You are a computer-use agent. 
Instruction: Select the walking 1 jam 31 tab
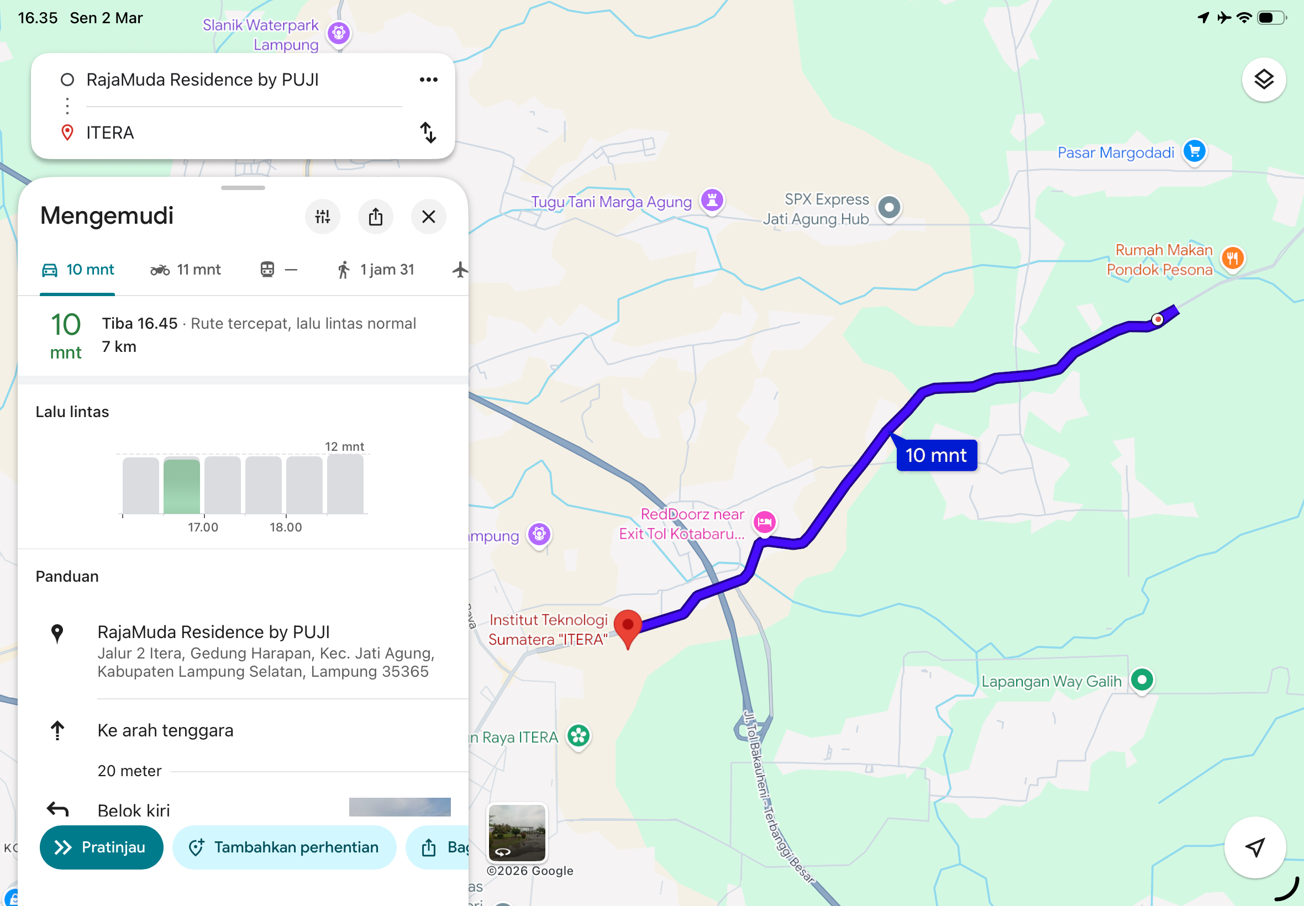(375, 270)
